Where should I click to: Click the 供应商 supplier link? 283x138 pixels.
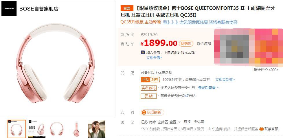(x=217, y=129)
